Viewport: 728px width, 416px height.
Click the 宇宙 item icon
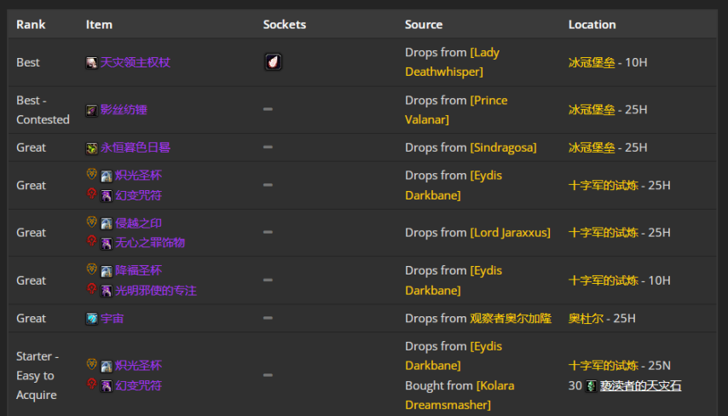click(91, 318)
